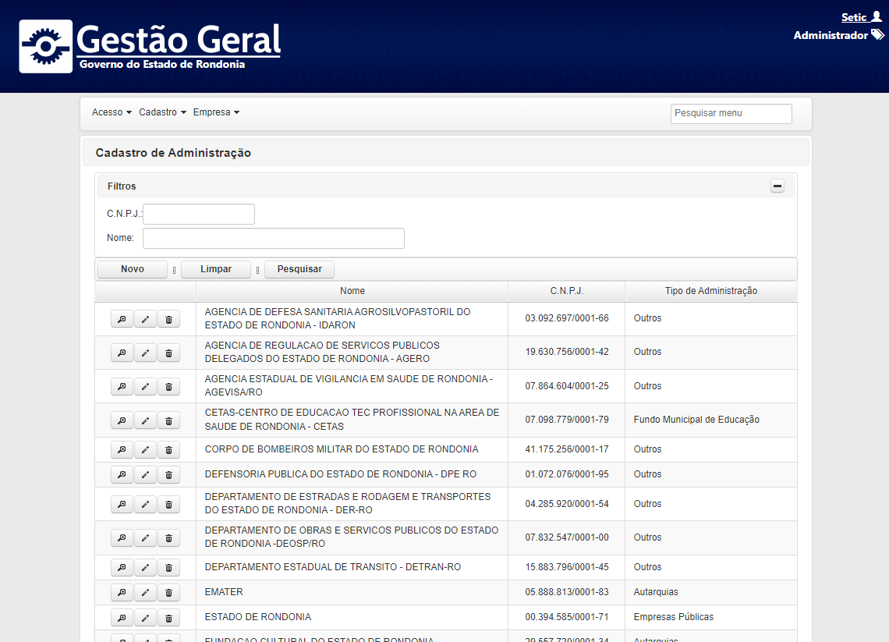View details of IDARON agency row

click(122, 319)
